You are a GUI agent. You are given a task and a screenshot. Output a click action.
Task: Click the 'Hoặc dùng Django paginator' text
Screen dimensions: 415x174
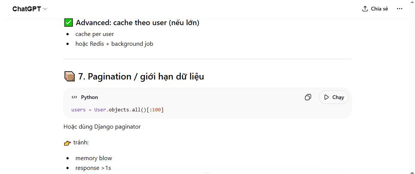tap(102, 126)
